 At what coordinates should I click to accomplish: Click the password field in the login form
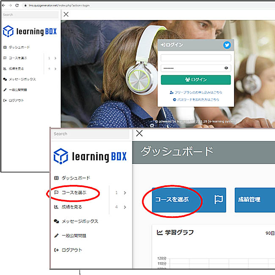(196, 68)
